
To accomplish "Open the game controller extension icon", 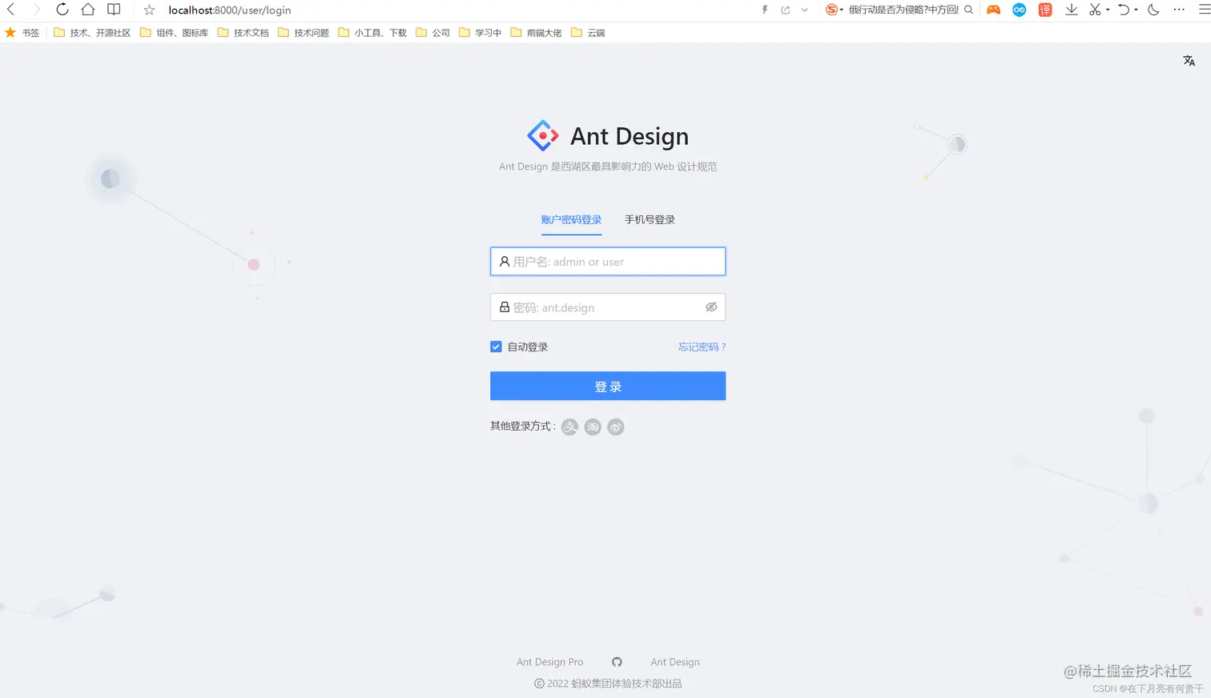I will 993,10.
